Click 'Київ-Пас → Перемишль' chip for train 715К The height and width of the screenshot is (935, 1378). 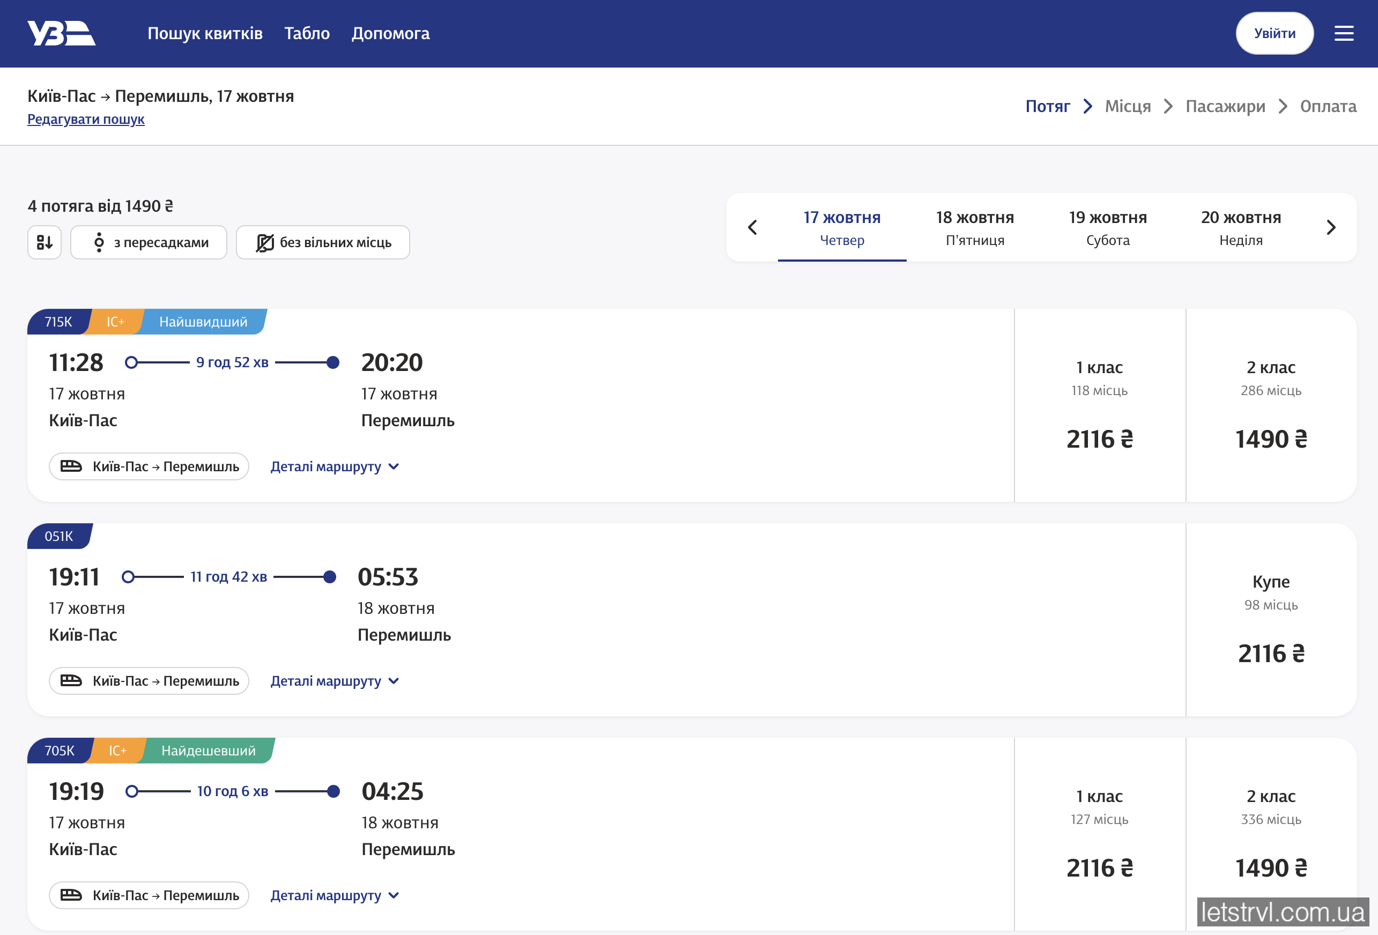(x=149, y=466)
